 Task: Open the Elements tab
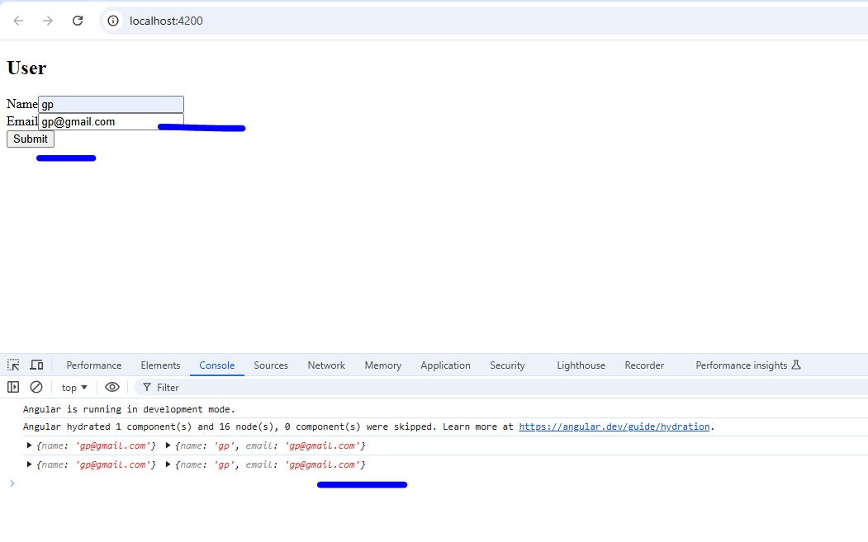160,365
